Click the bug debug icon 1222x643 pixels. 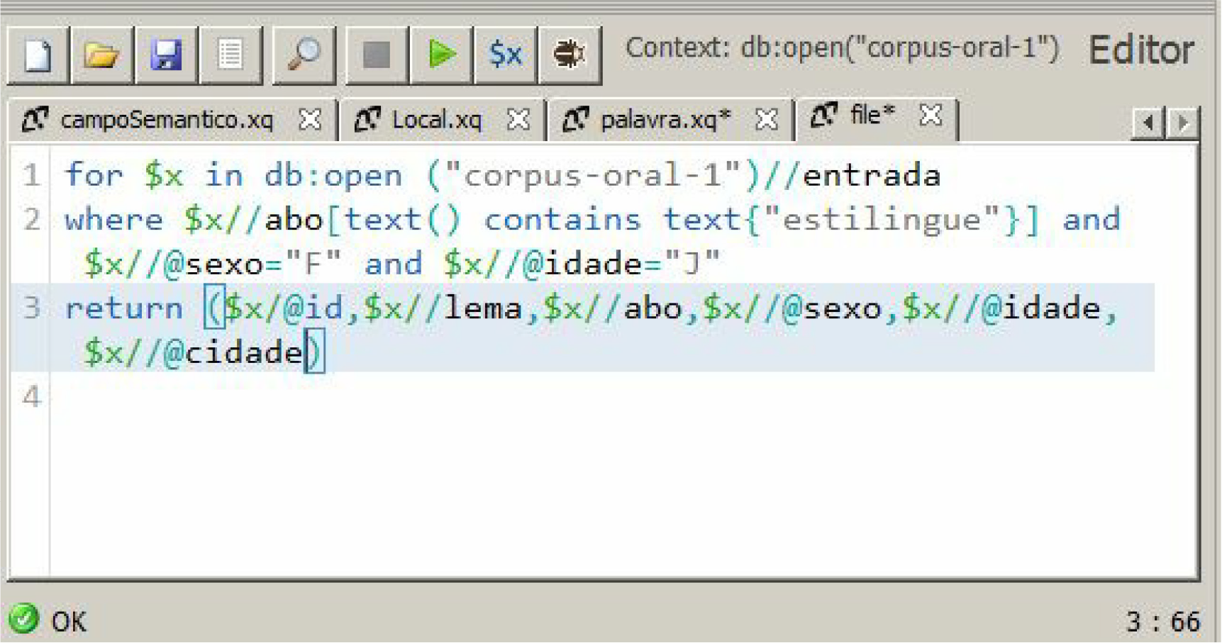pyautogui.click(x=569, y=55)
